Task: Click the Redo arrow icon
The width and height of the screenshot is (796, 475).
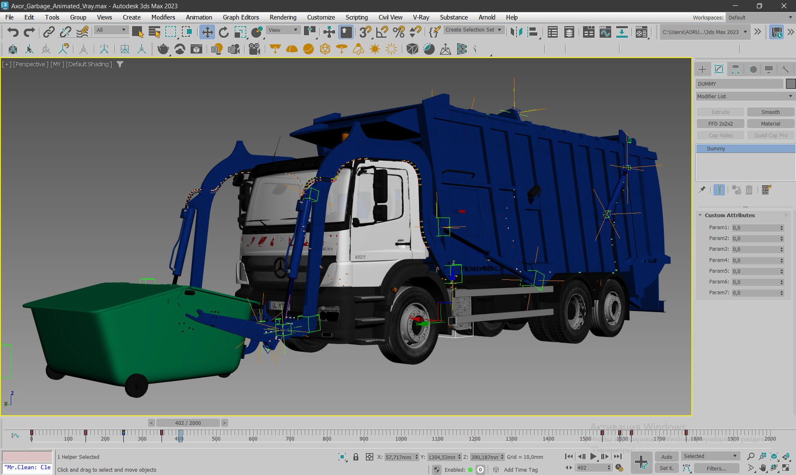Action: (x=29, y=32)
